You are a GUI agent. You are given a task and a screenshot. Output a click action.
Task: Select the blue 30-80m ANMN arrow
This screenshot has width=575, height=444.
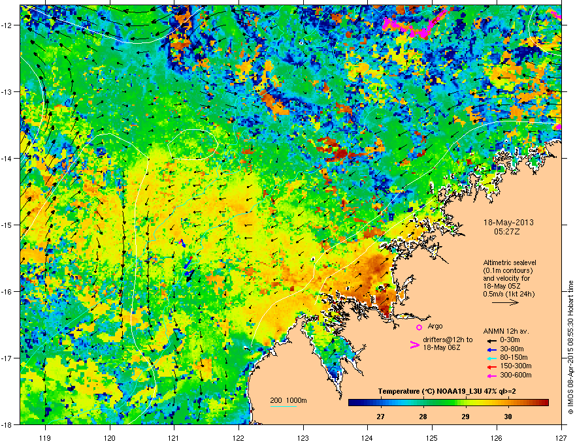click(492, 349)
